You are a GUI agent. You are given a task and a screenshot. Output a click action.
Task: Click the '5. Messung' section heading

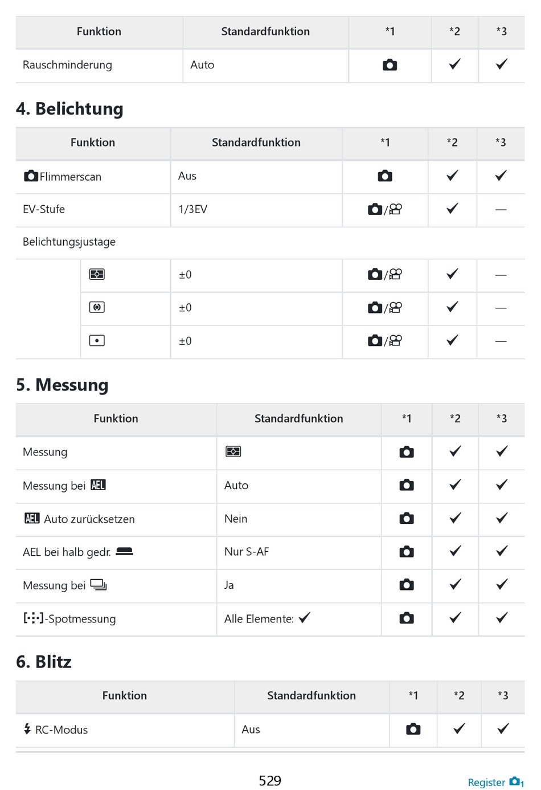(x=62, y=385)
